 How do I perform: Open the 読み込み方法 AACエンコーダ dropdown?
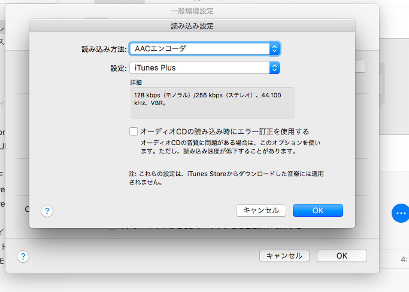point(205,48)
